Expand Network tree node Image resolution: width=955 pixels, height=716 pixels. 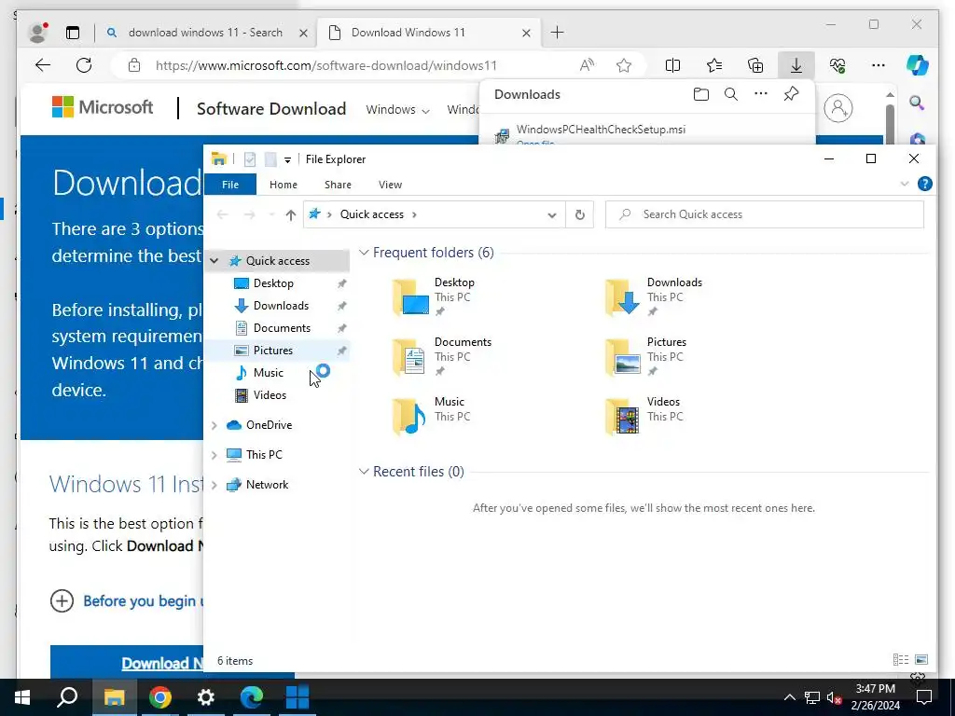pos(215,485)
